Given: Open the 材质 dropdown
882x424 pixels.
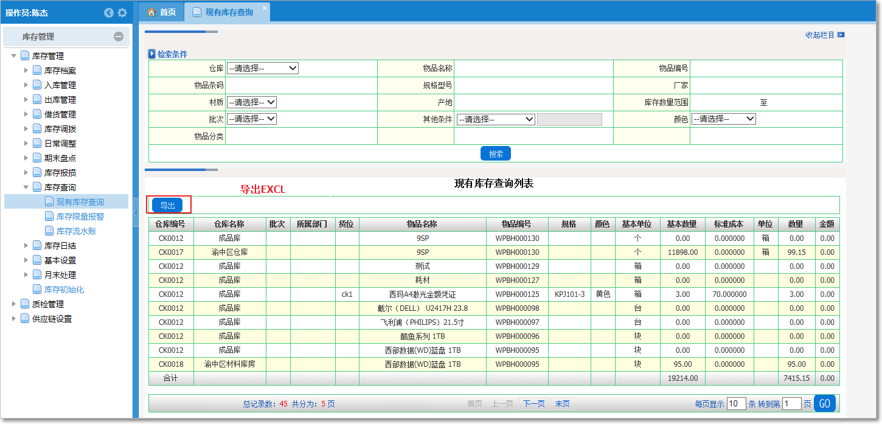Looking at the screenshot, I should click(251, 102).
